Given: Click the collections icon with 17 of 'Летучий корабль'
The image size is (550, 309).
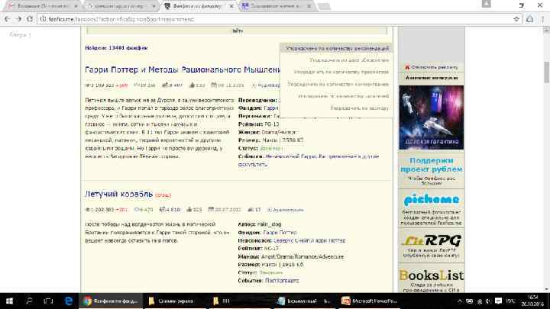Looking at the screenshot, I should coord(251,210).
